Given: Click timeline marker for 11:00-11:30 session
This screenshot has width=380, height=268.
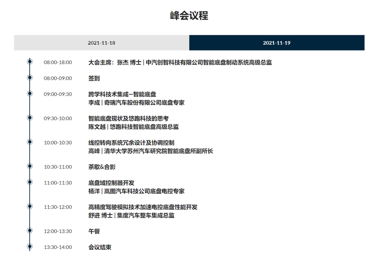Looking at the screenshot, I should (x=30, y=182).
